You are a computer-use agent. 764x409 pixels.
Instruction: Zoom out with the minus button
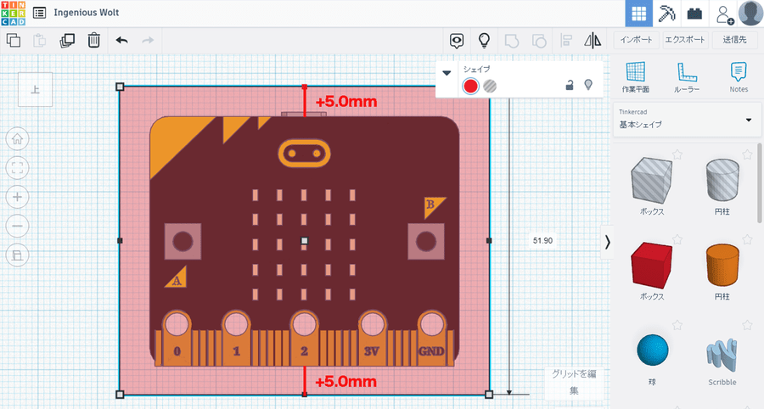coord(18,227)
